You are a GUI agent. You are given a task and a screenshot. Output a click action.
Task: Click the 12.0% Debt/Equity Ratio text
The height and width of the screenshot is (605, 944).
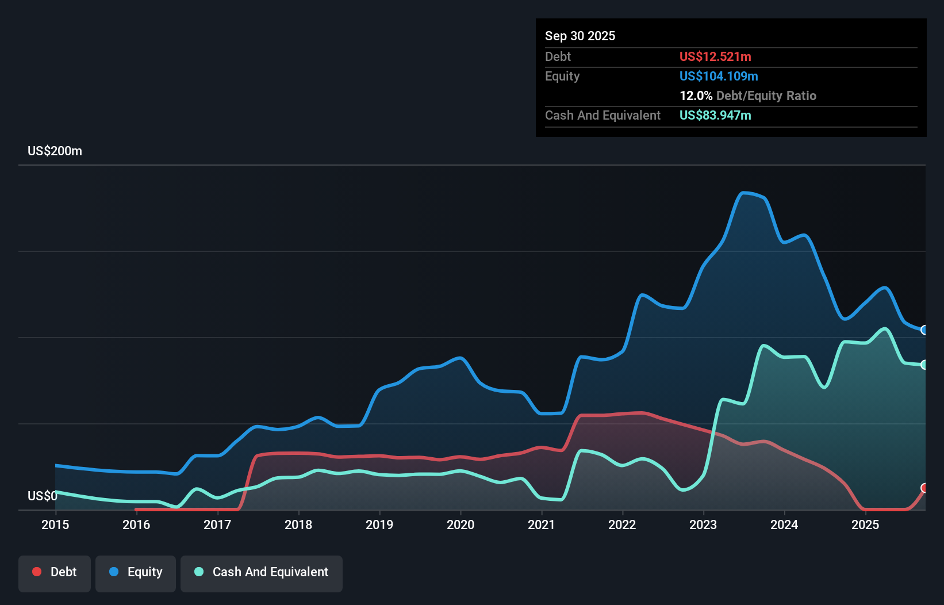tap(747, 96)
